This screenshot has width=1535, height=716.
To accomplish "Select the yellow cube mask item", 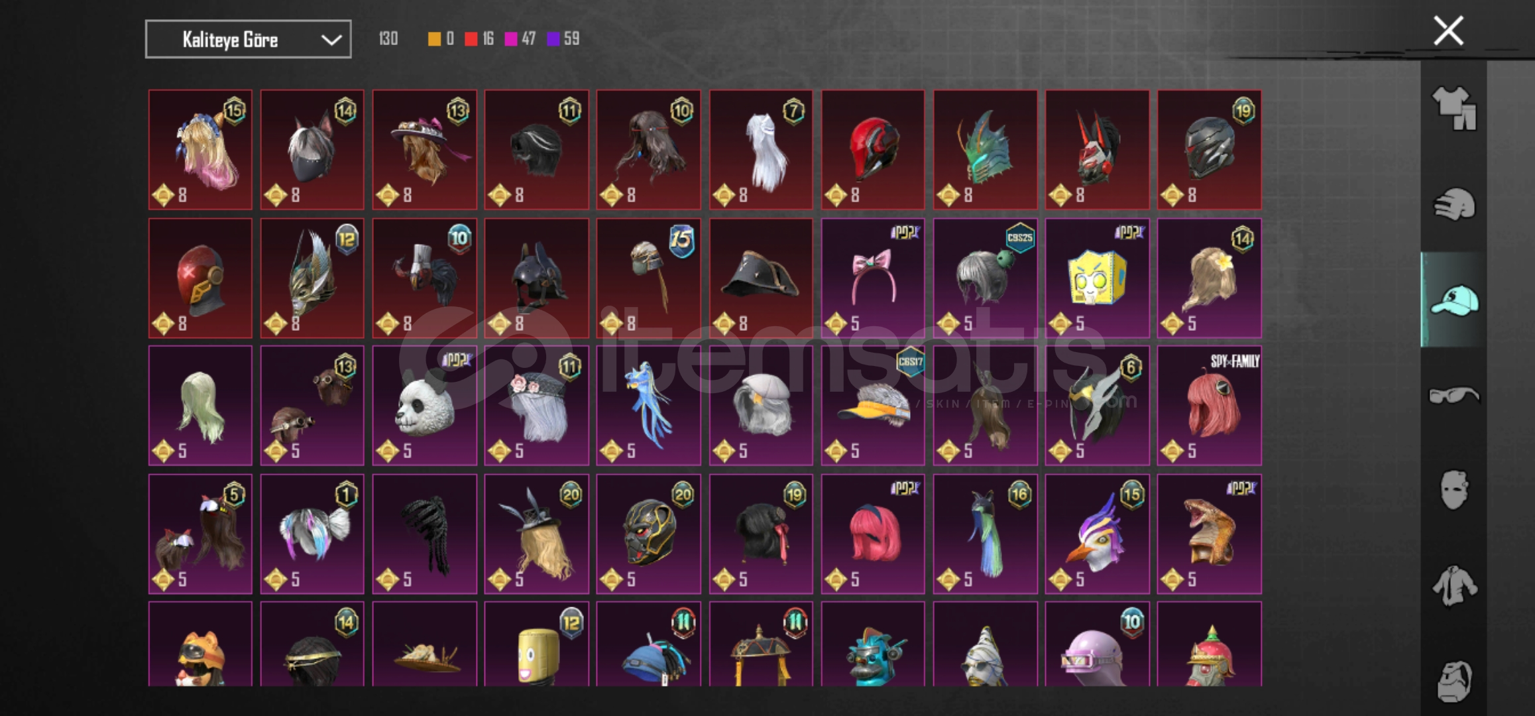I will click(1098, 278).
